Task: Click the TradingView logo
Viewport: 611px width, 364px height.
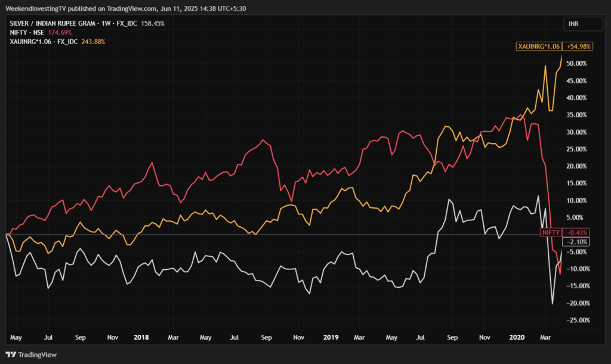Action: [31, 354]
